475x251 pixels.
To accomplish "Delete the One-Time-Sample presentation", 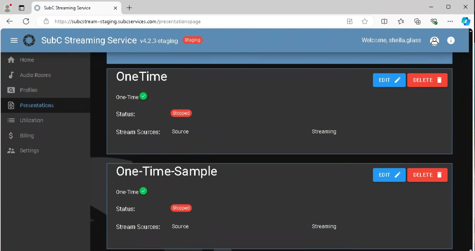I will point(427,175).
